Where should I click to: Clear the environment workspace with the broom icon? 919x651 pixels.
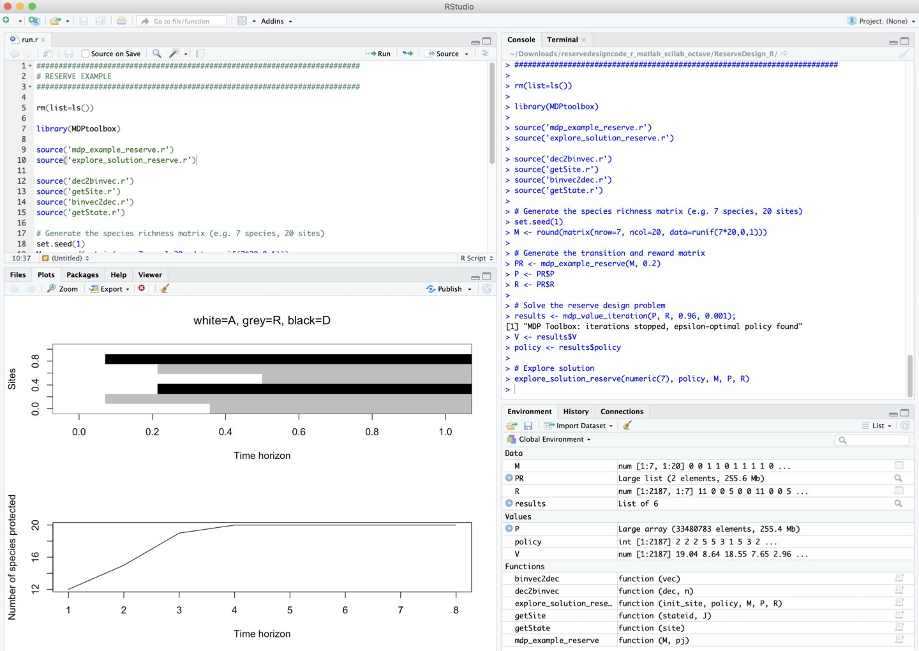pyautogui.click(x=627, y=426)
